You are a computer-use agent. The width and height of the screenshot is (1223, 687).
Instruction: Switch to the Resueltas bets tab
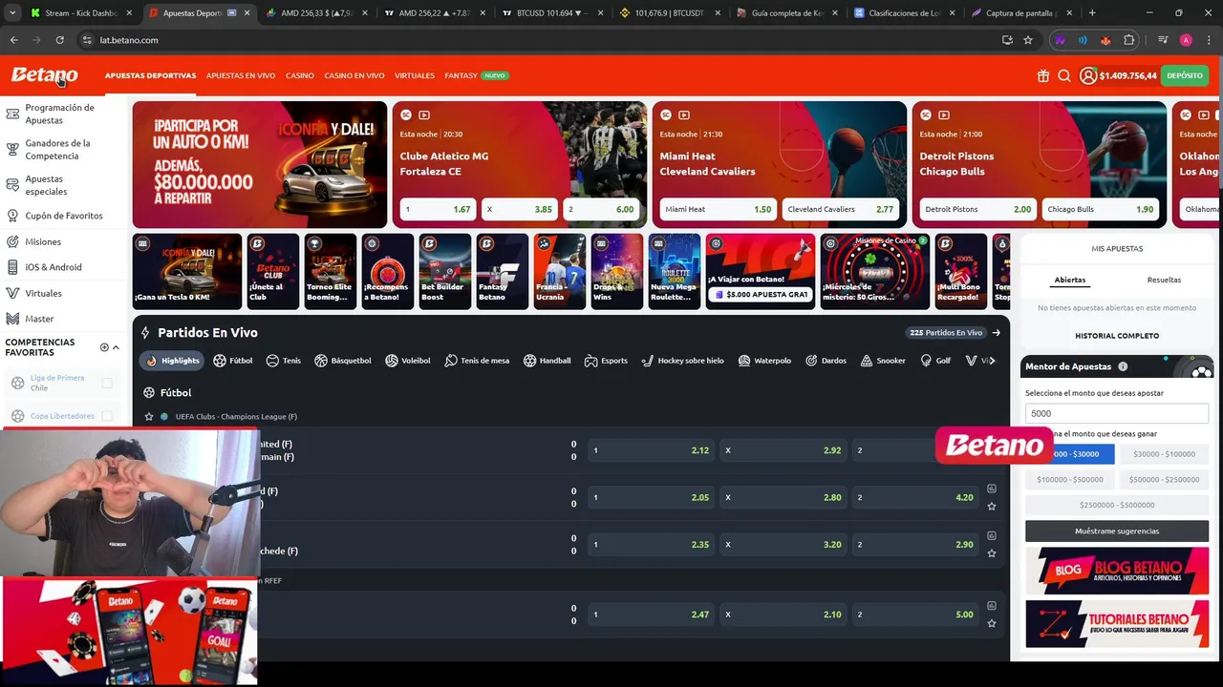click(x=1164, y=280)
